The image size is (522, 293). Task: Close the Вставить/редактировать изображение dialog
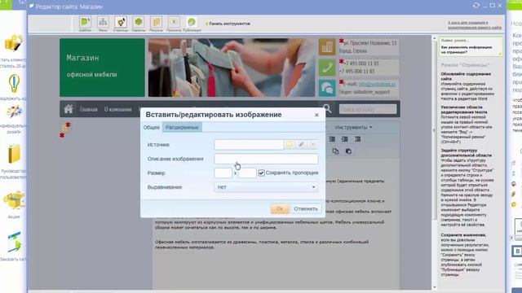[316, 115]
